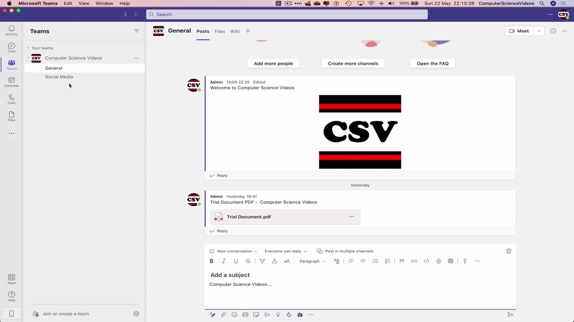The width and height of the screenshot is (574, 322).
Task: Open the Window menu in menu bar
Action: [x=104, y=4]
